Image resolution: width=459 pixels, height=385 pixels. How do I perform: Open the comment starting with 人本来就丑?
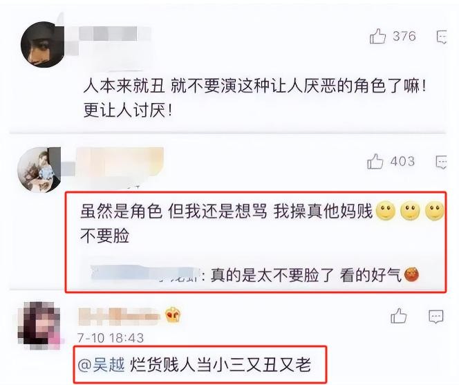pos(254,99)
